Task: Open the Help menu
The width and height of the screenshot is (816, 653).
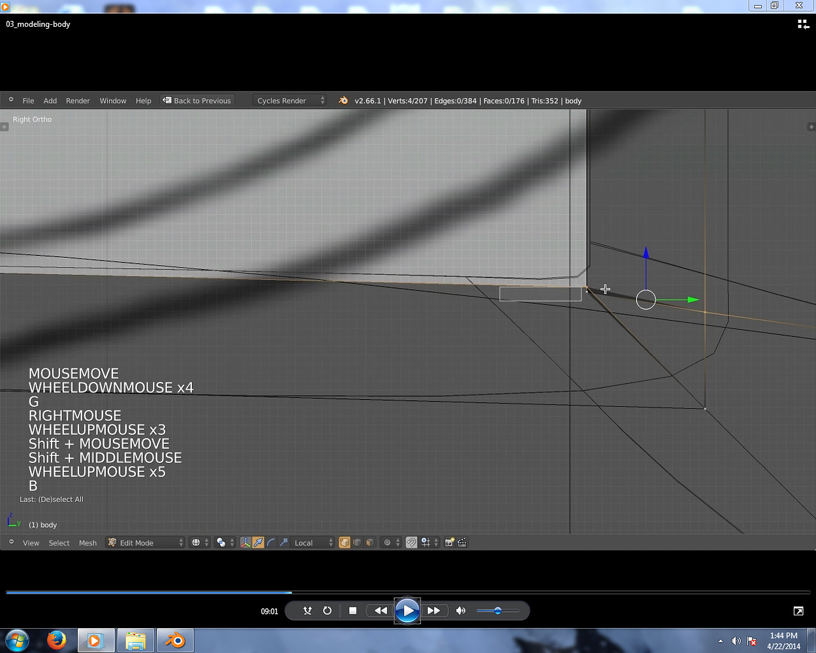Action: point(144,101)
